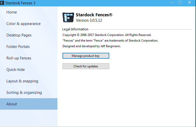Select the About section

point(29,104)
